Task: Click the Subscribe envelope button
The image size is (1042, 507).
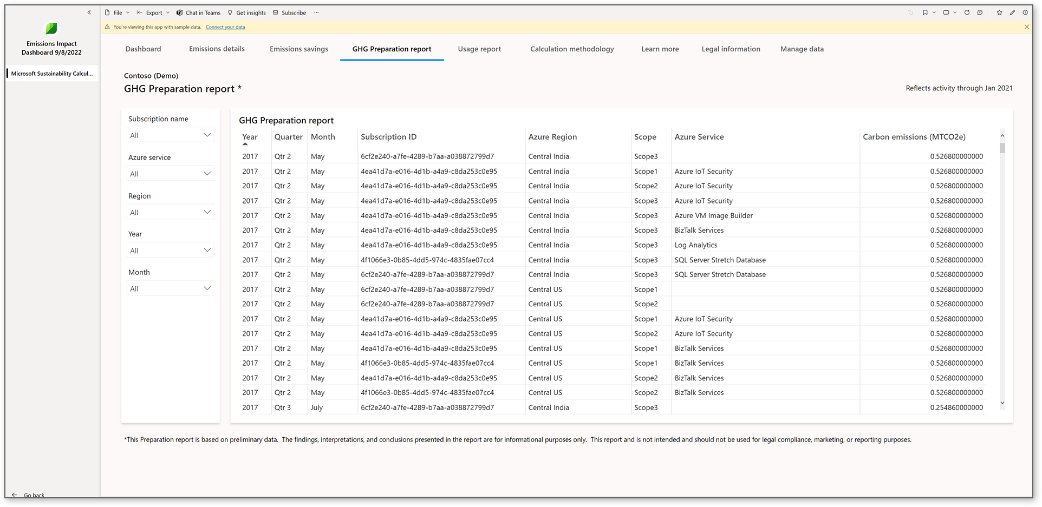Action: pyautogui.click(x=289, y=12)
